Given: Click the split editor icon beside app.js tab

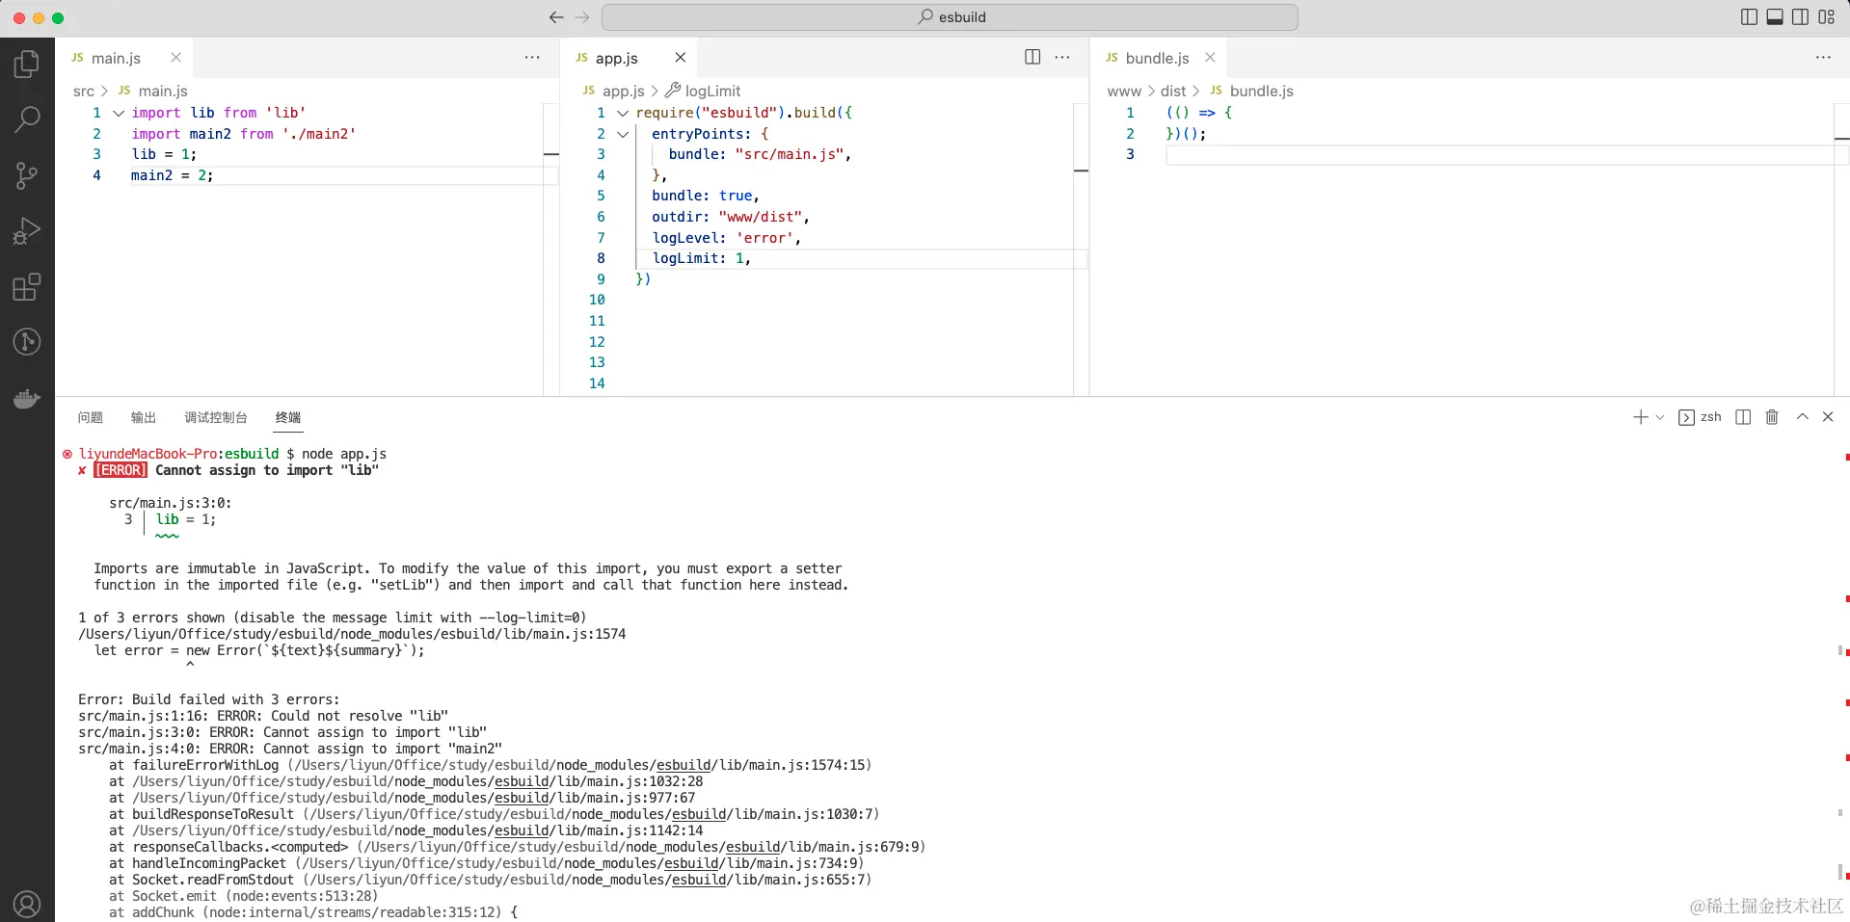Looking at the screenshot, I should pos(1032,57).
